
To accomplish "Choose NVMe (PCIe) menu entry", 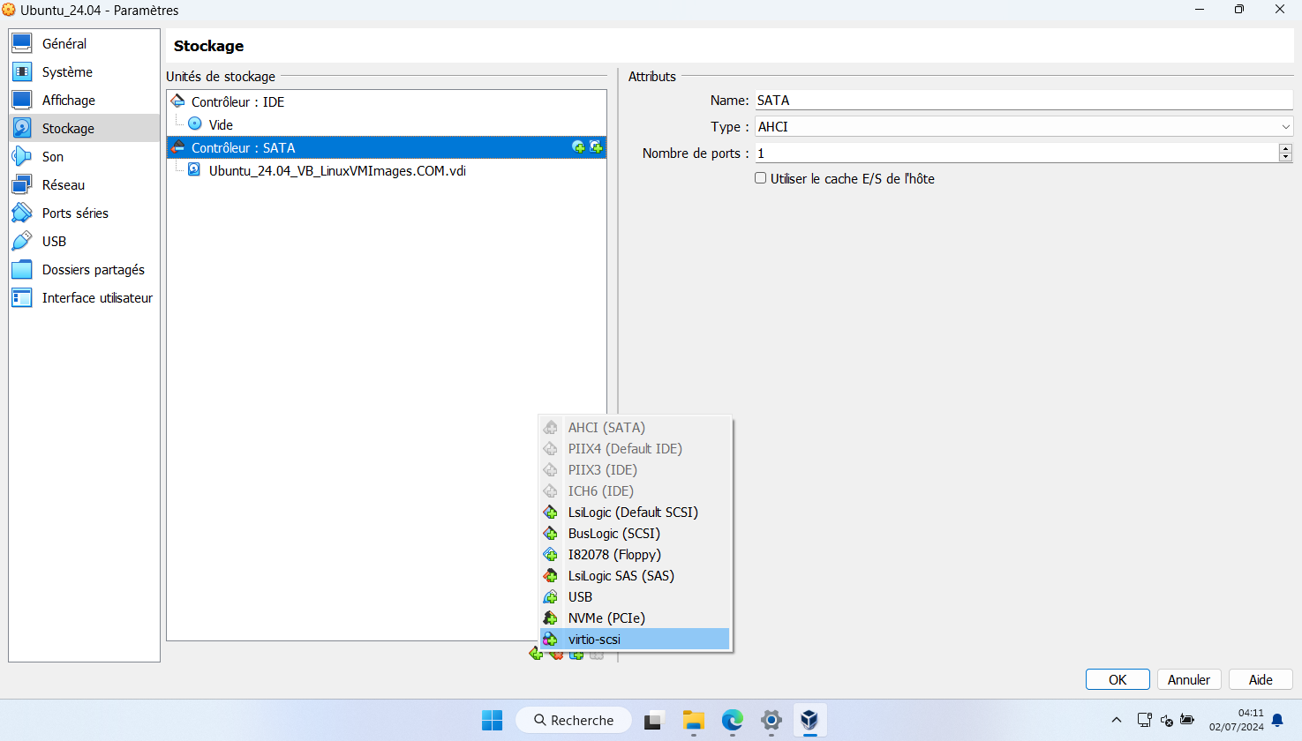I will [636, 618].
